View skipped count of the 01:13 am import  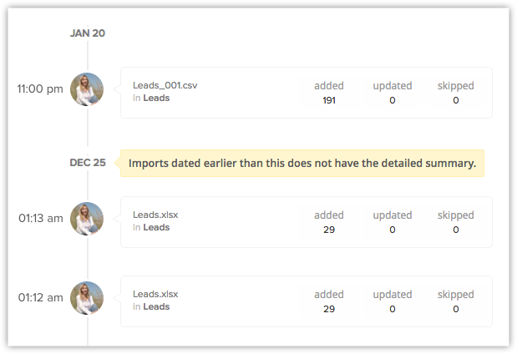click(x=455, y=230)
